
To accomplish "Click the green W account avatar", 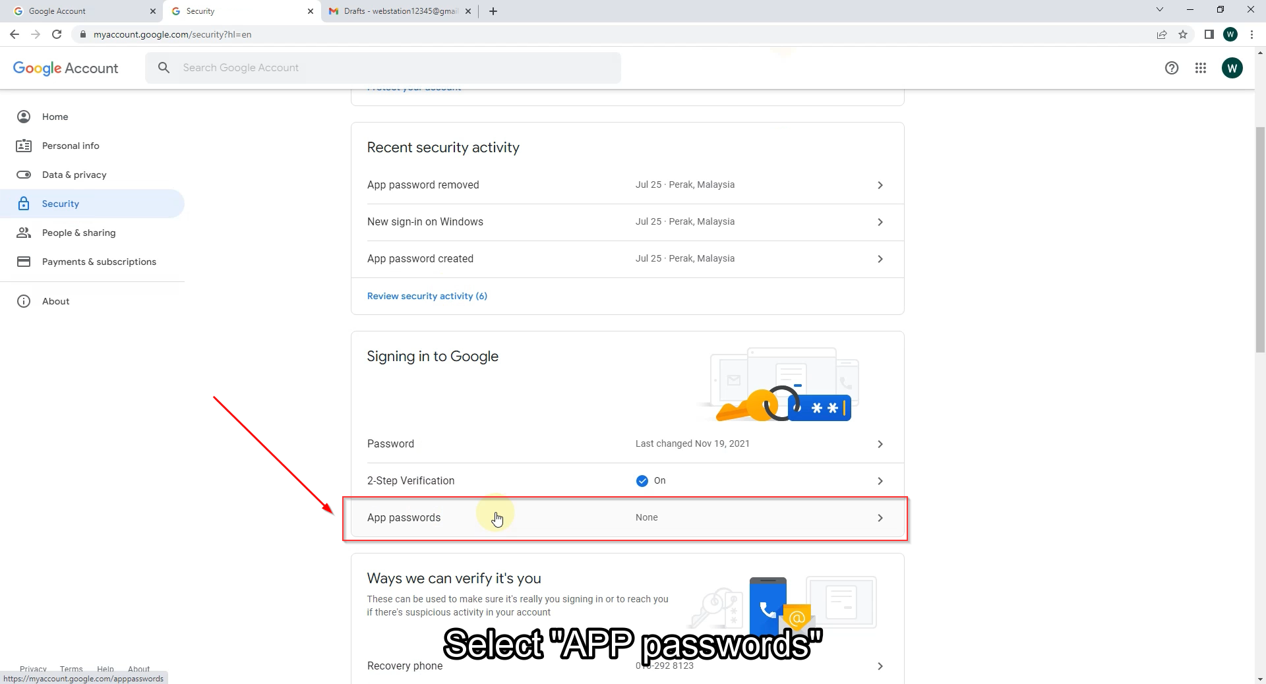I will [x=1232, y=68].
